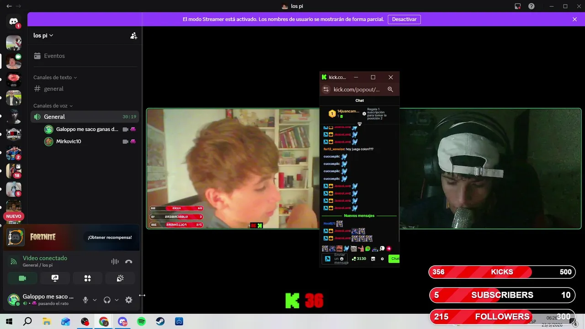Open the soundboard
Image resolution: width=585 pixels, height=329 pixels.
point(120,278)
